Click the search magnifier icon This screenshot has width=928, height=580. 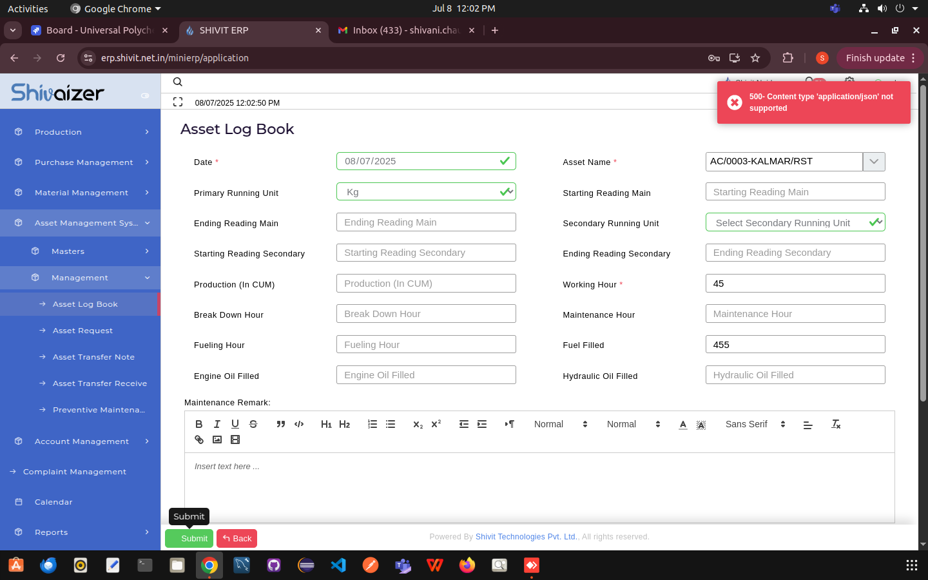pyautogui.click(x=178, y=82)
